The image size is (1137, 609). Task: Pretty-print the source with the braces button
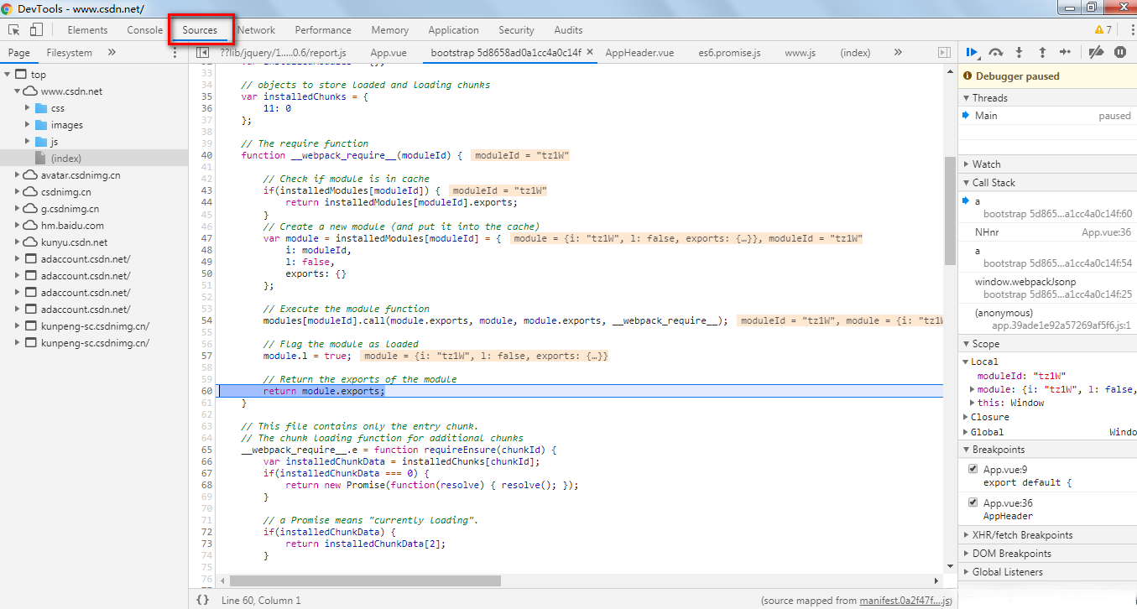pos(202,600)
